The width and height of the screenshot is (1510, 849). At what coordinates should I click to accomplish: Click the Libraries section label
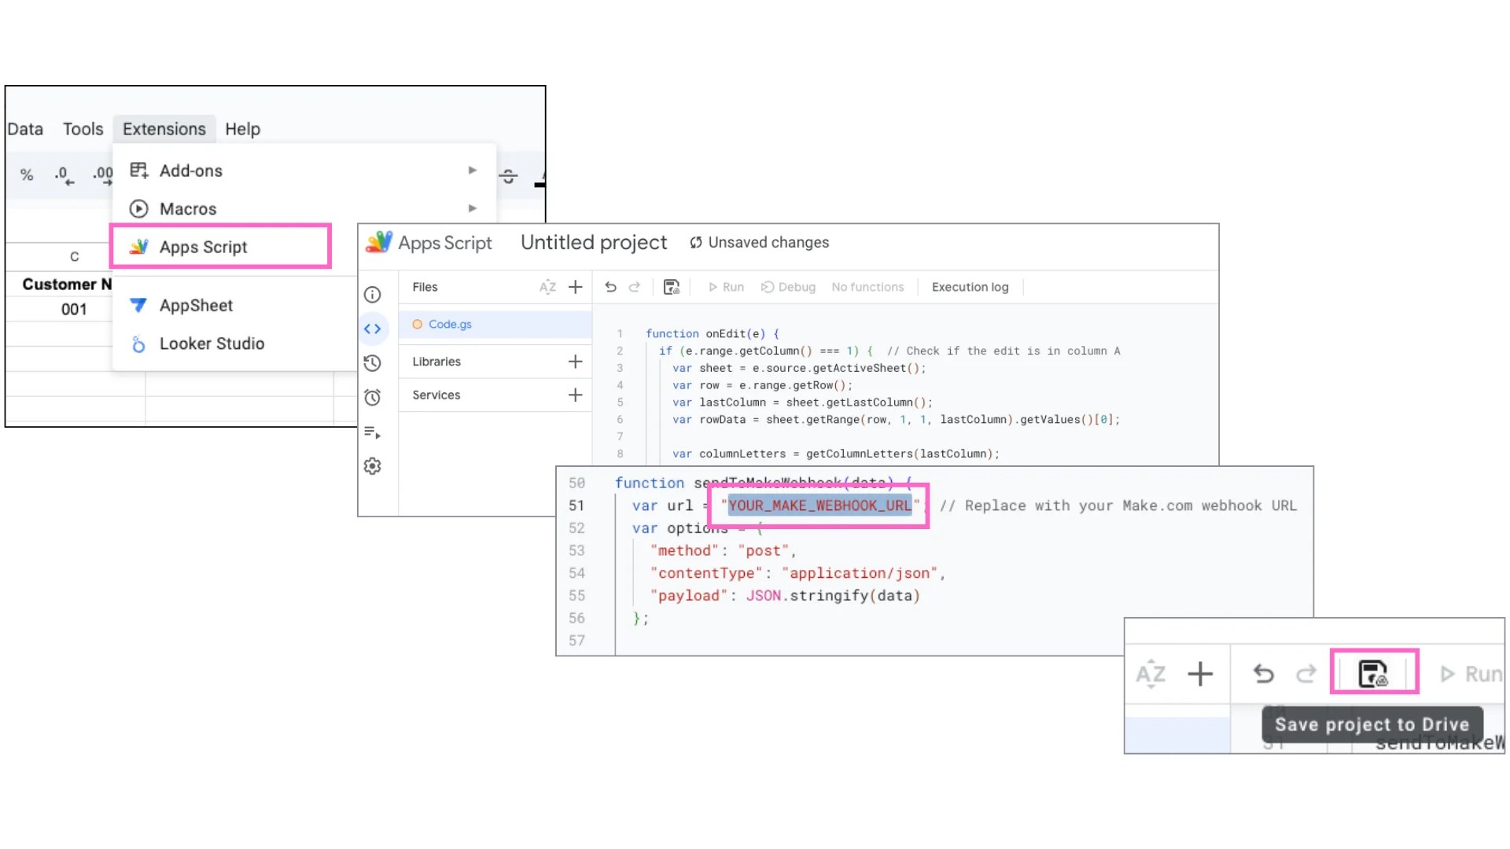tap(436, 362)
